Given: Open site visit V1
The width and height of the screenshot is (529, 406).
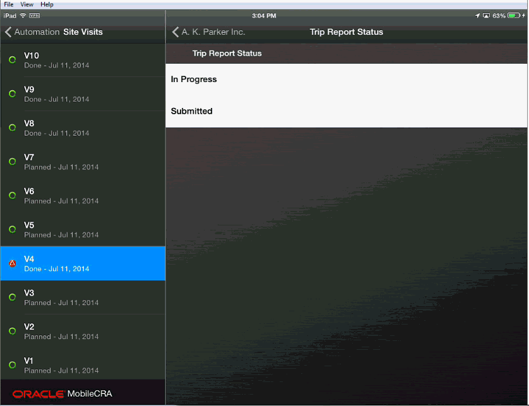Looking at the screenshot, I should (x=83, y=365).
